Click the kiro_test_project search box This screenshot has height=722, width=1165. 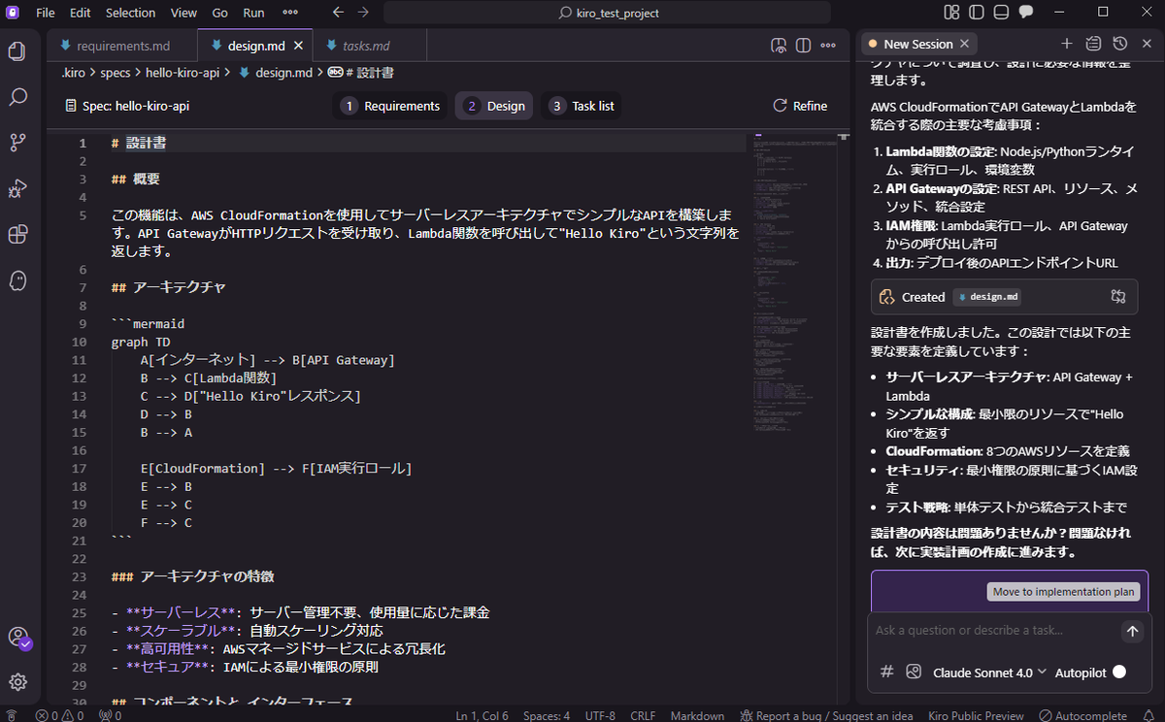point(607,13)
